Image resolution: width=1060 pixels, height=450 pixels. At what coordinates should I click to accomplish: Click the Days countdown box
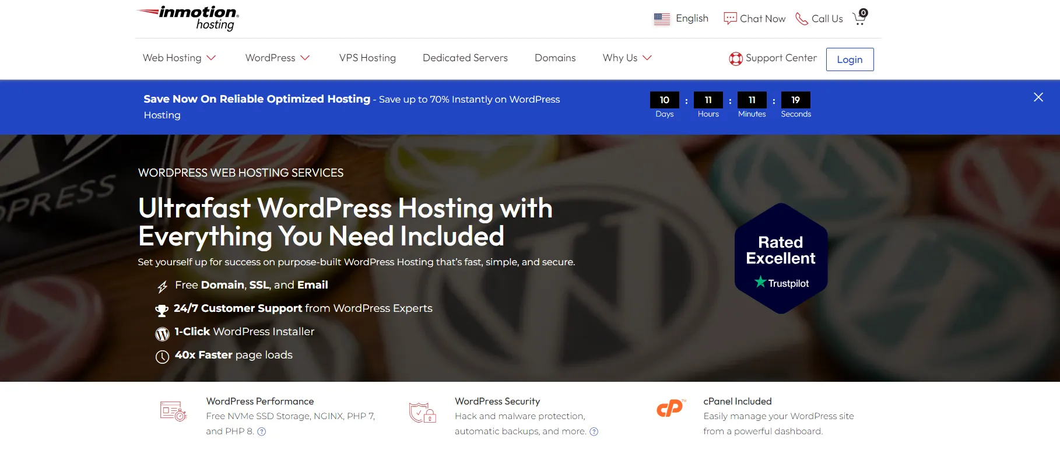tap(665, 100)
